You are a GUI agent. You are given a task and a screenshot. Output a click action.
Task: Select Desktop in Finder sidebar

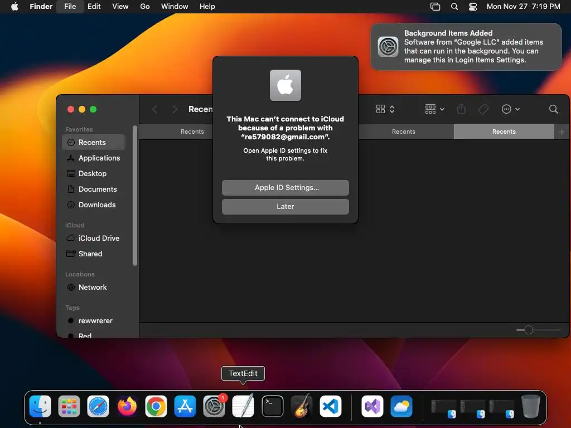pyautogui.click(x=94, y=174)
